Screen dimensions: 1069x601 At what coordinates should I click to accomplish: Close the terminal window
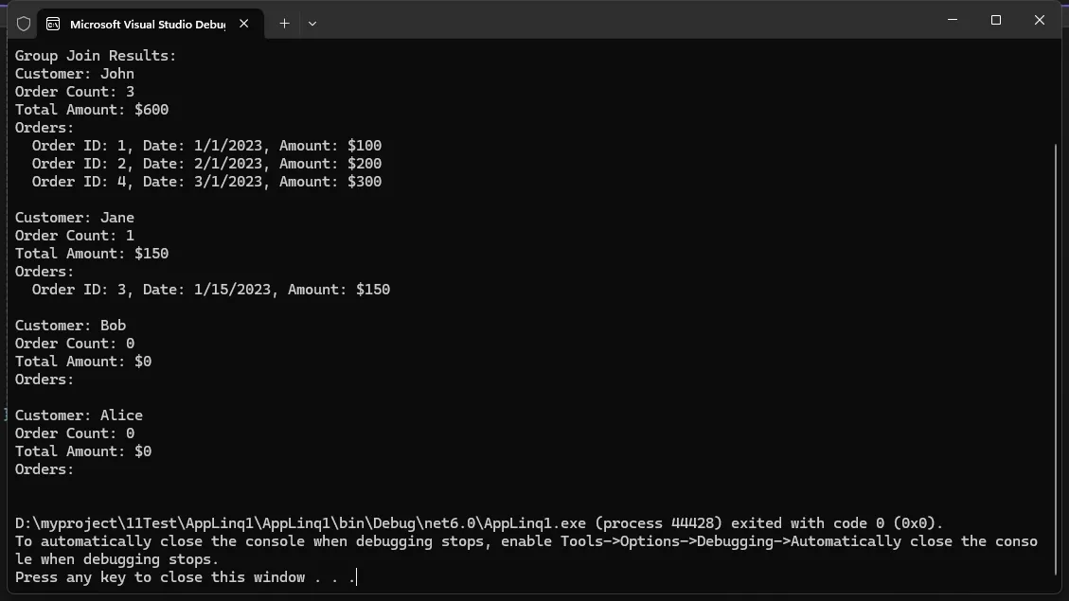(1040, 20)
